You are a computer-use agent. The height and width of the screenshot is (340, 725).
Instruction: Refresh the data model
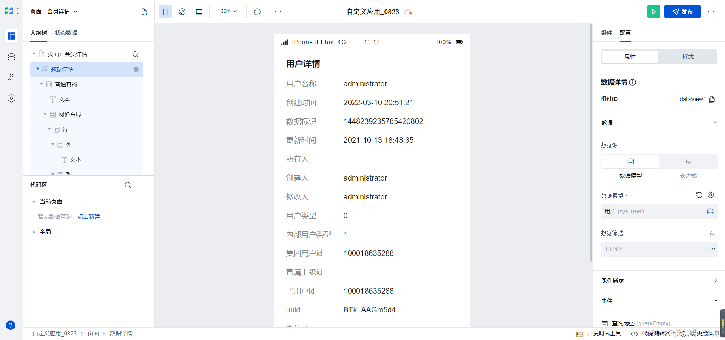click(x=699, y=195)
